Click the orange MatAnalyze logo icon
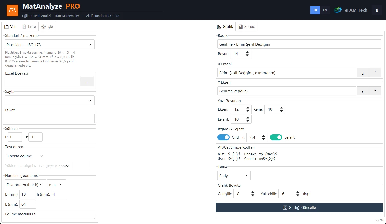The image size is (386, 224). click(12, 10)
